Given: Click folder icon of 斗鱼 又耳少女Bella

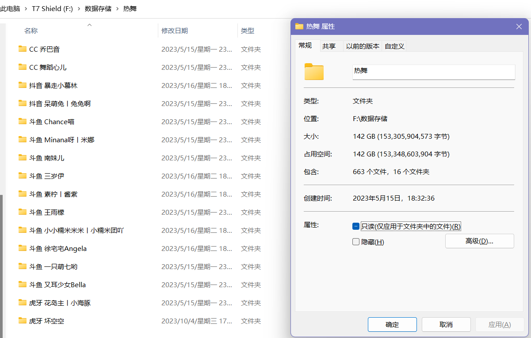Looking at the screenshot, I should 23,285.
